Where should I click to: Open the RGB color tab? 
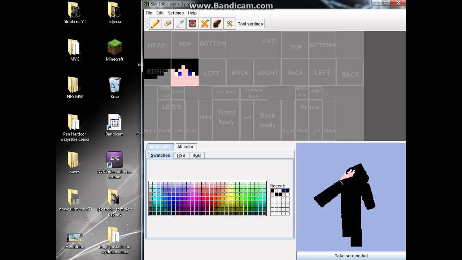[x=196, y=155]
